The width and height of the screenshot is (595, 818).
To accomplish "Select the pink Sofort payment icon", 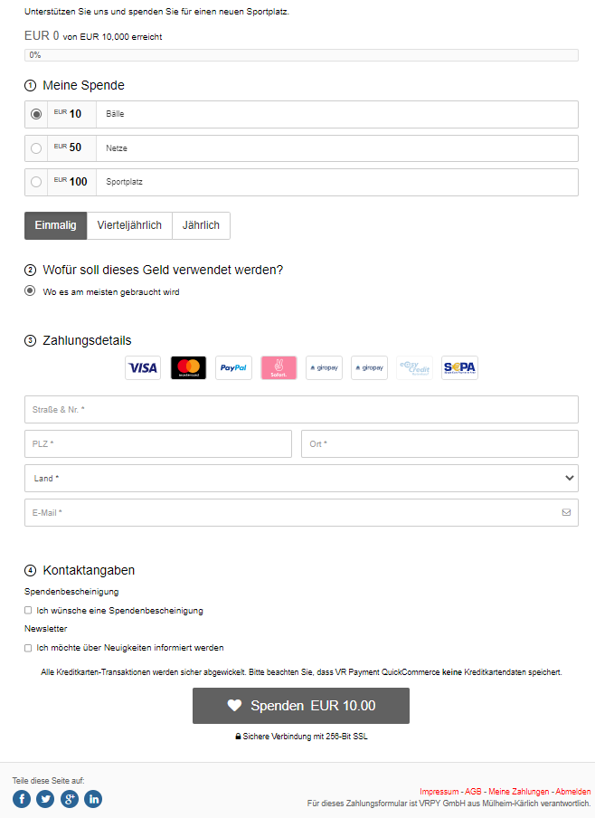I will click(279, 368).
